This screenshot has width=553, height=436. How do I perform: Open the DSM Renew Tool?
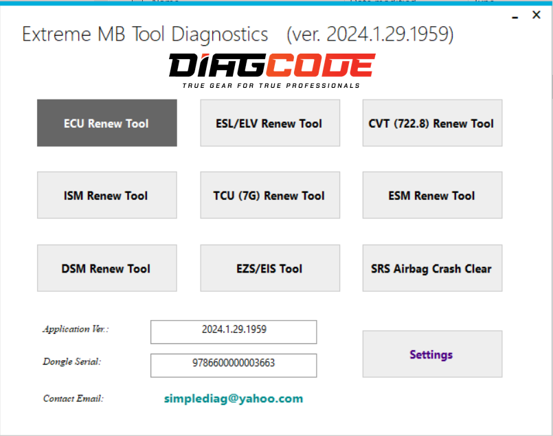click(x=106, y=268)
